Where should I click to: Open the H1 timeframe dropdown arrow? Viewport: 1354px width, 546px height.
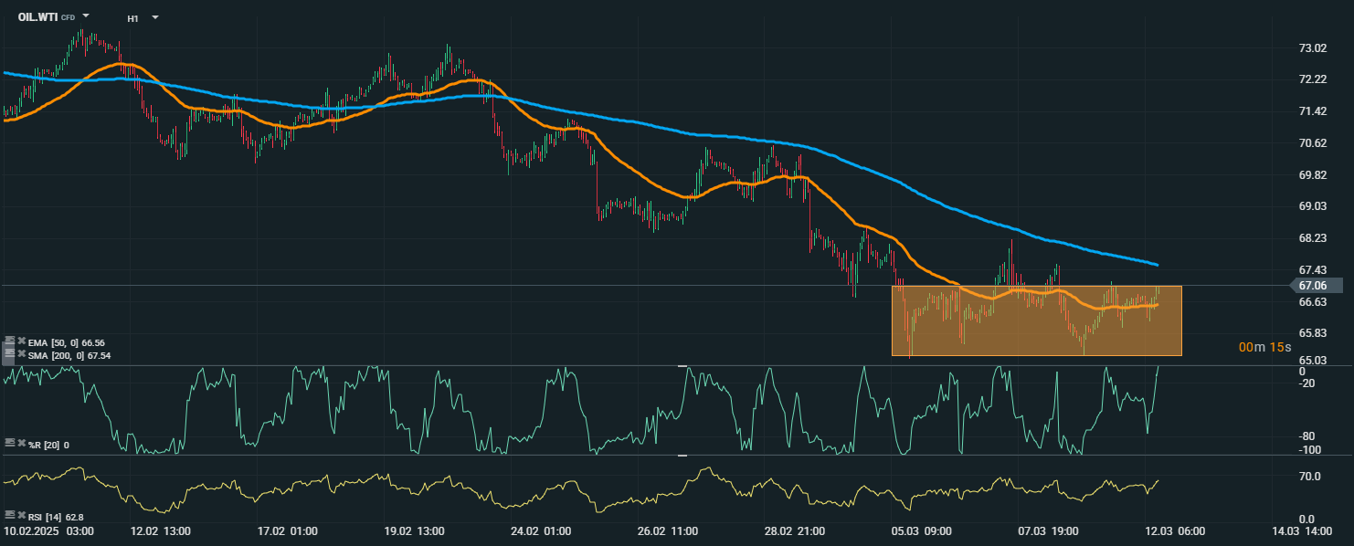pos(155,16)
